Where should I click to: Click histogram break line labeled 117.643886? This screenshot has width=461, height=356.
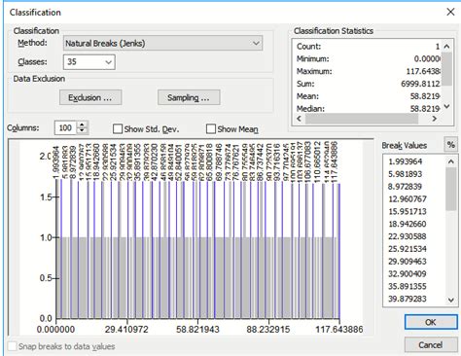pyautogui.click(x=339, y=251)
